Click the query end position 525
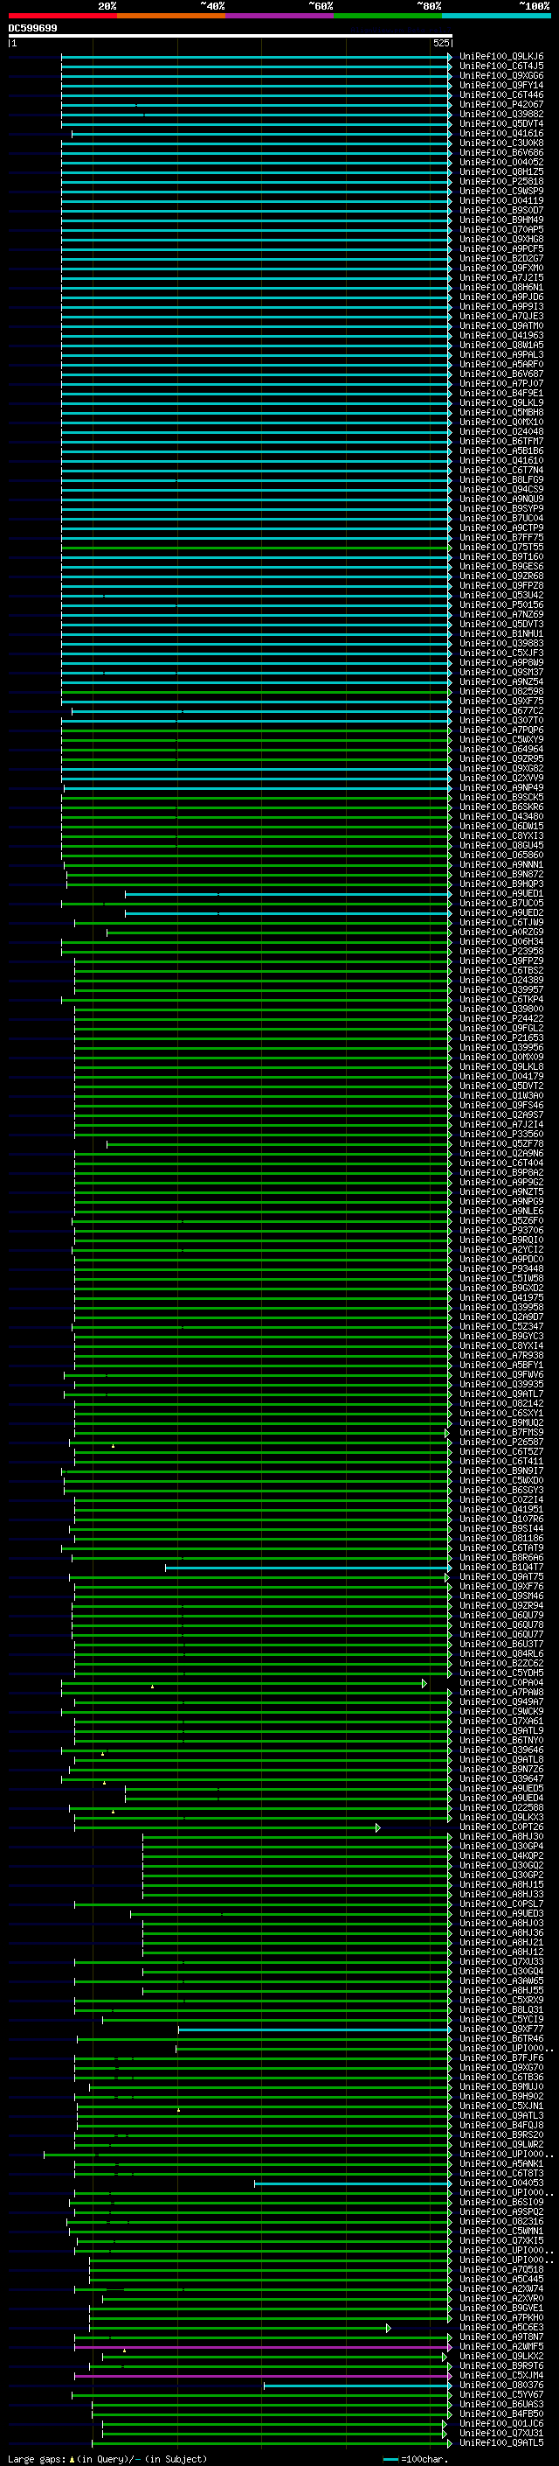This screenshot has height=2466, width=559. pyautogui.click(x=440, y=43)
